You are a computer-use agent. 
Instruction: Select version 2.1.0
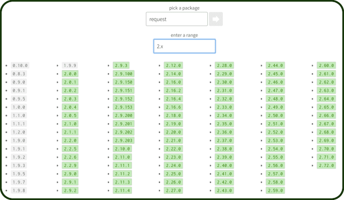(70, 124)
